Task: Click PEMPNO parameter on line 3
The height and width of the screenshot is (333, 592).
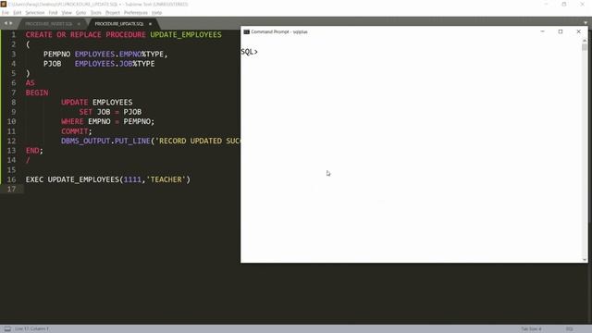Action: click(56, 54)
